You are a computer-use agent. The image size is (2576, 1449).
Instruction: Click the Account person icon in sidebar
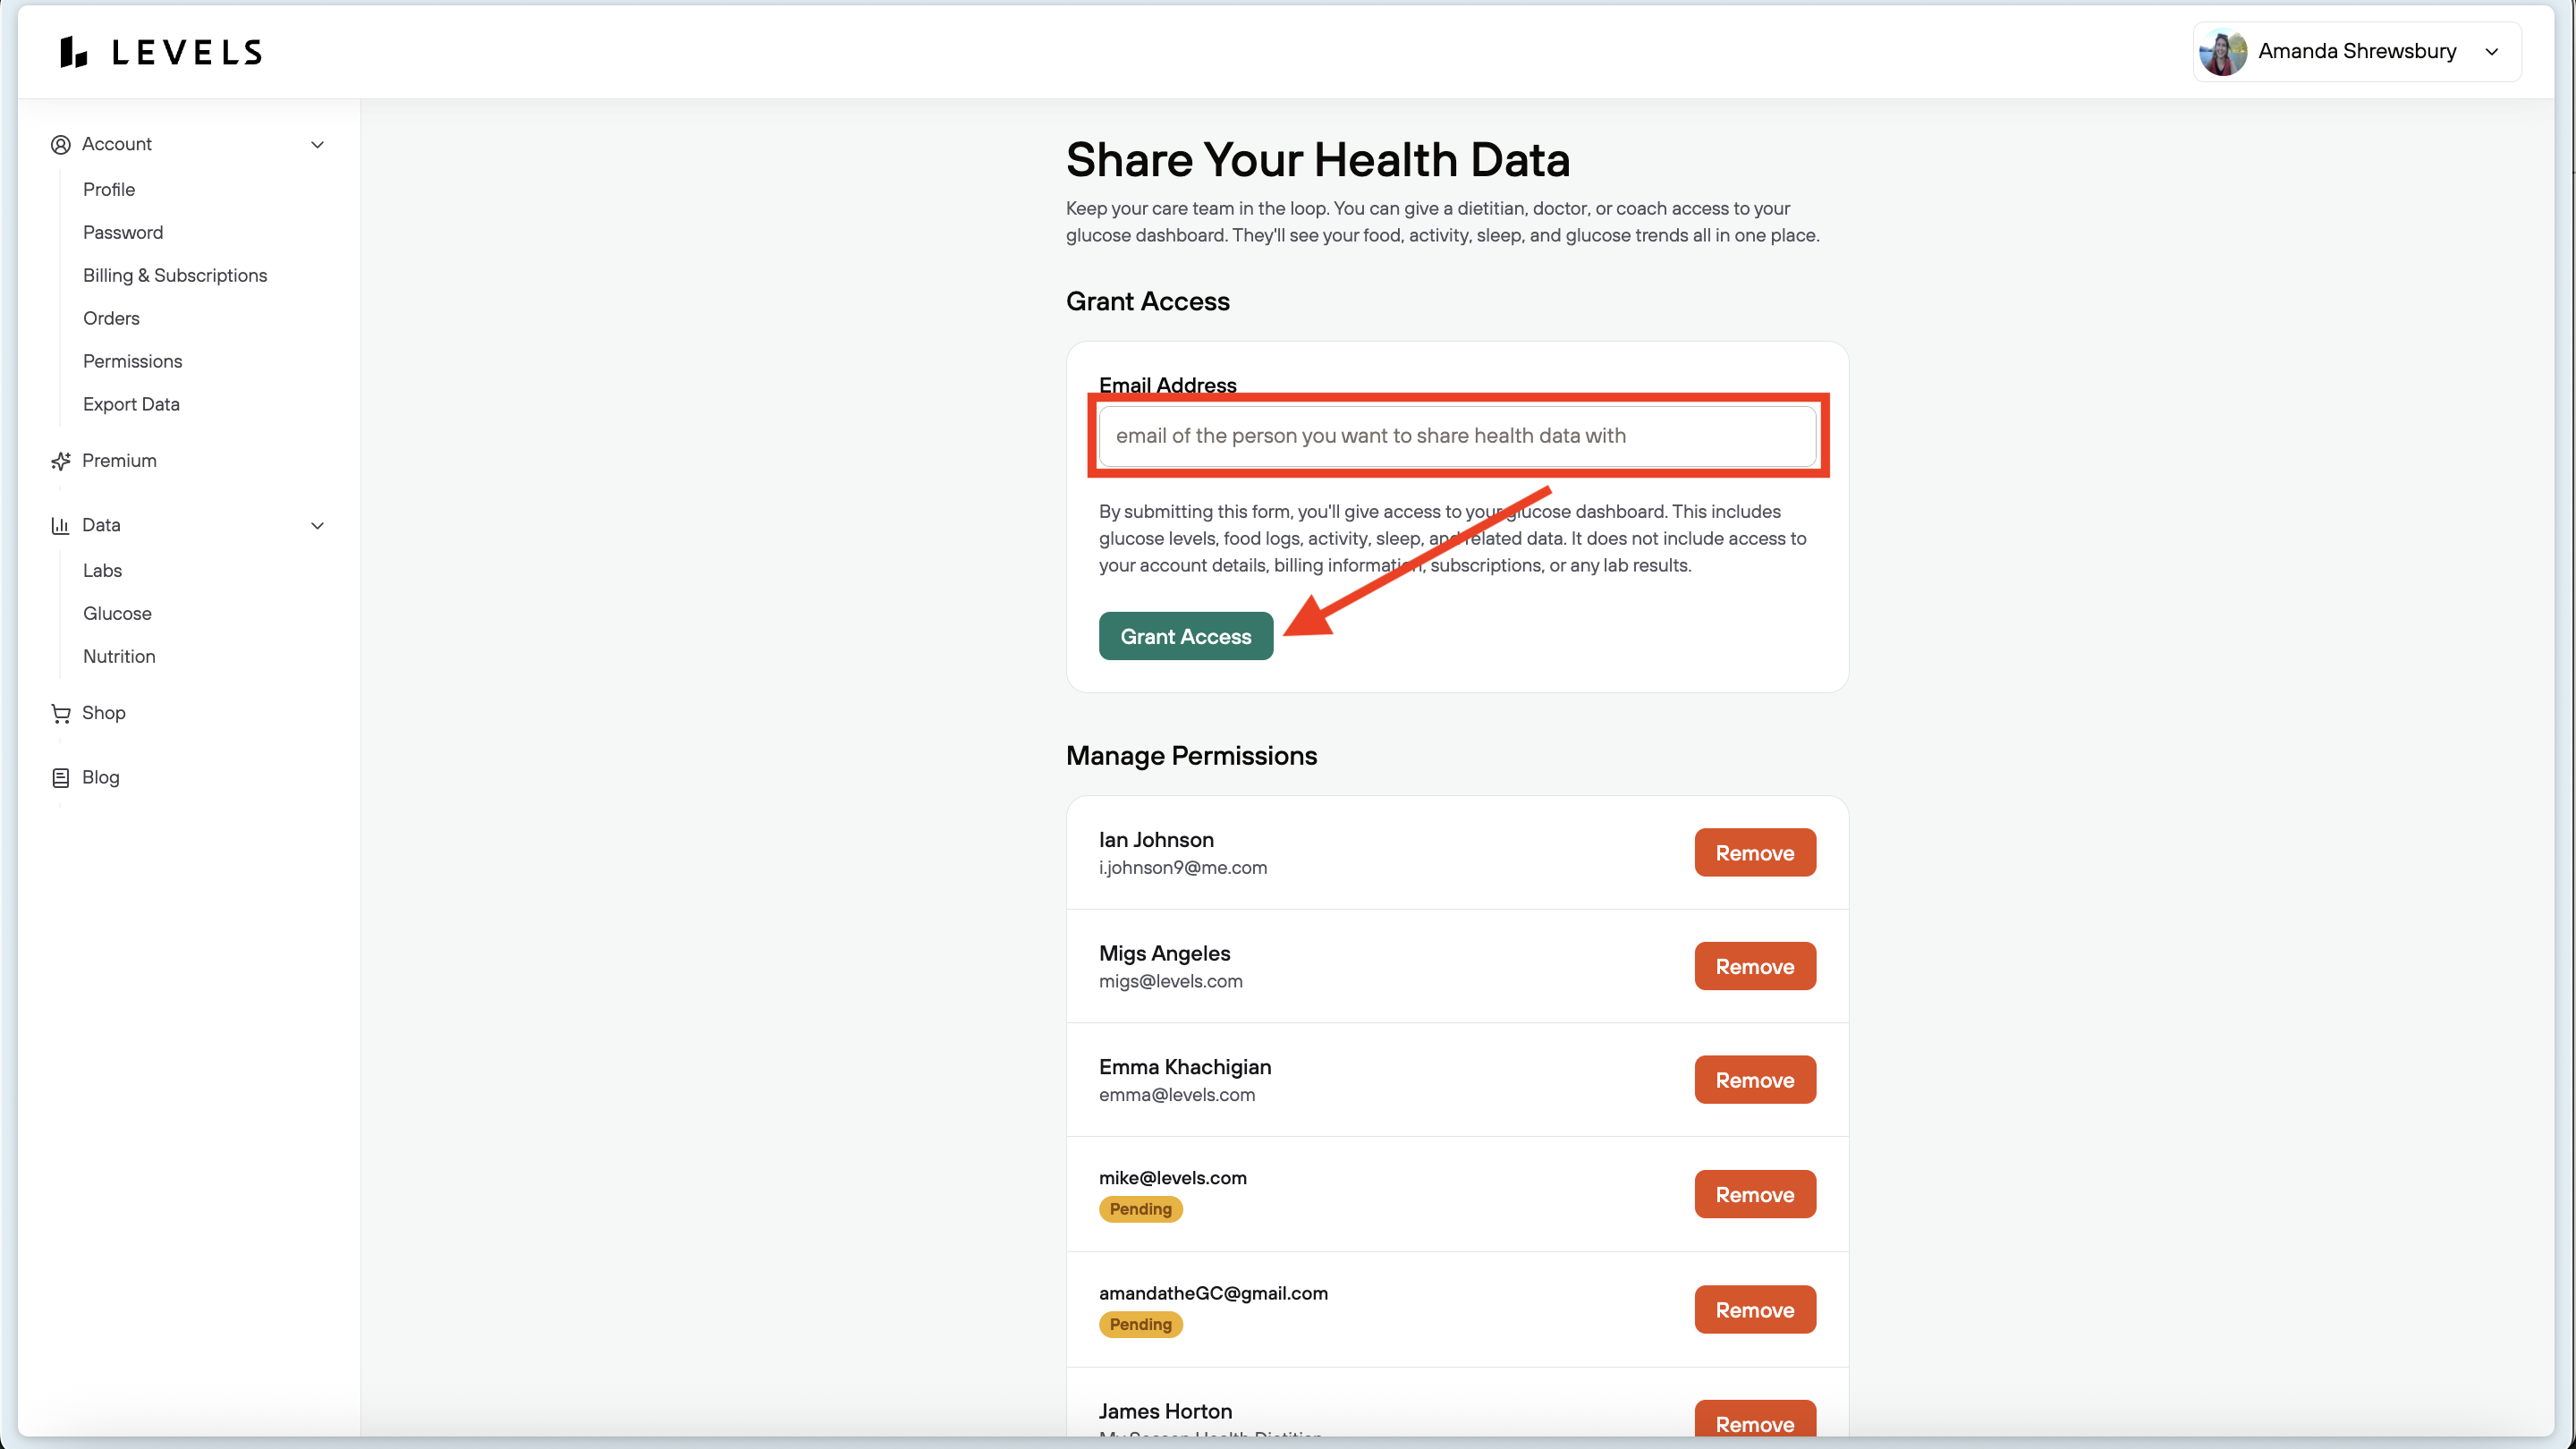[61, 145]
